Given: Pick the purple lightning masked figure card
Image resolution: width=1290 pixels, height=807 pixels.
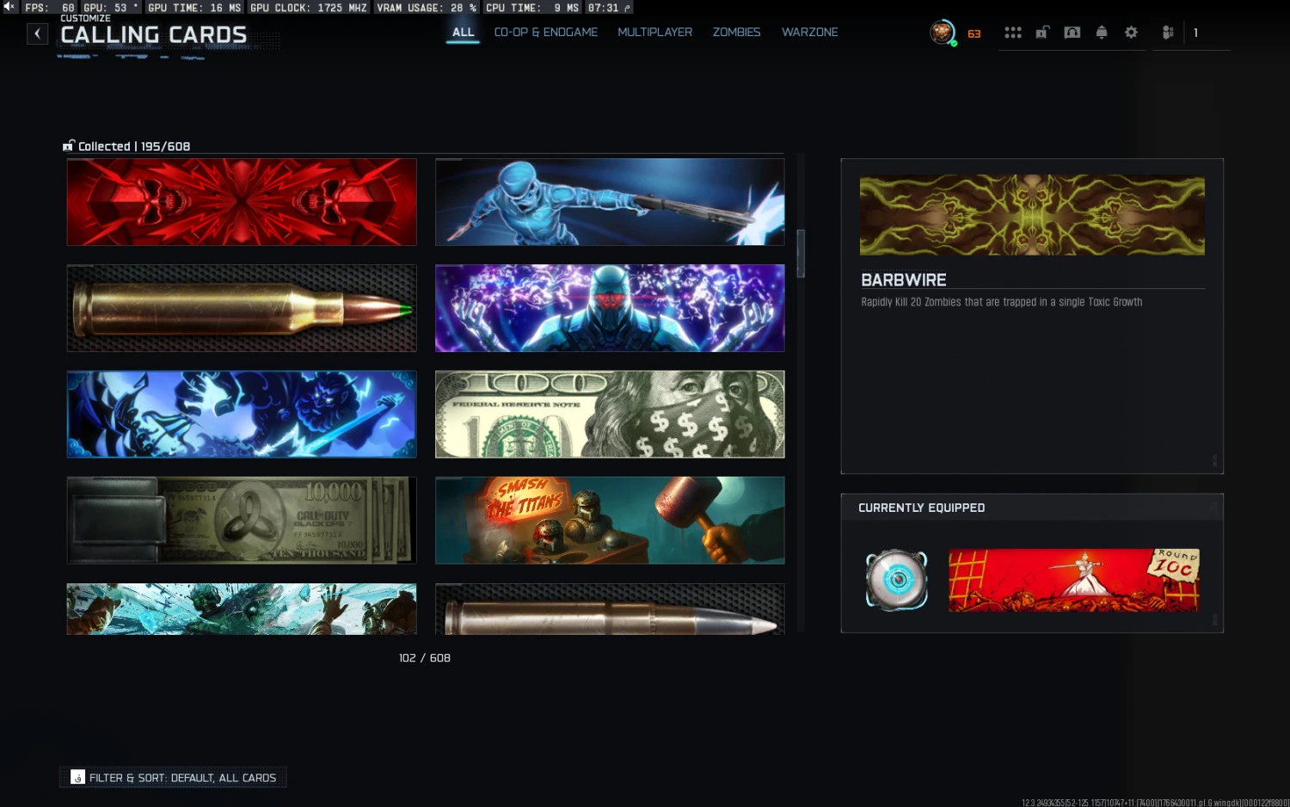Looking at the screenshot, I should (x=610, y=308).
